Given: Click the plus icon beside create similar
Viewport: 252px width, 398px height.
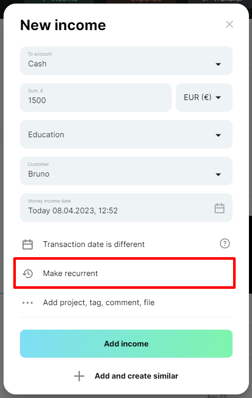Looking at the screenshot, I should point(79,376).
